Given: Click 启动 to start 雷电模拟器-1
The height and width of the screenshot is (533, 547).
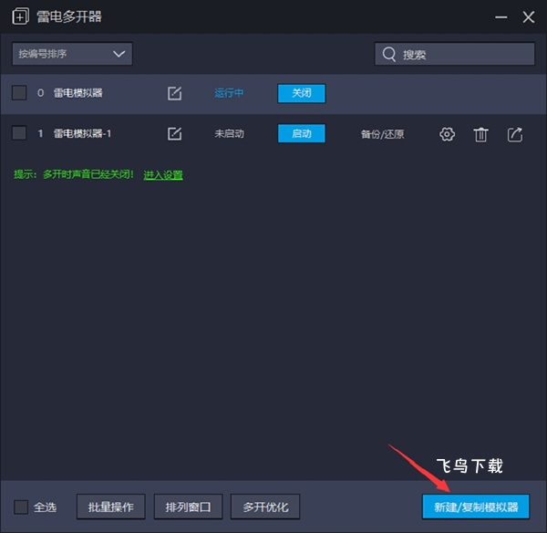Looking at the screenshot, I should click(302, 133).
